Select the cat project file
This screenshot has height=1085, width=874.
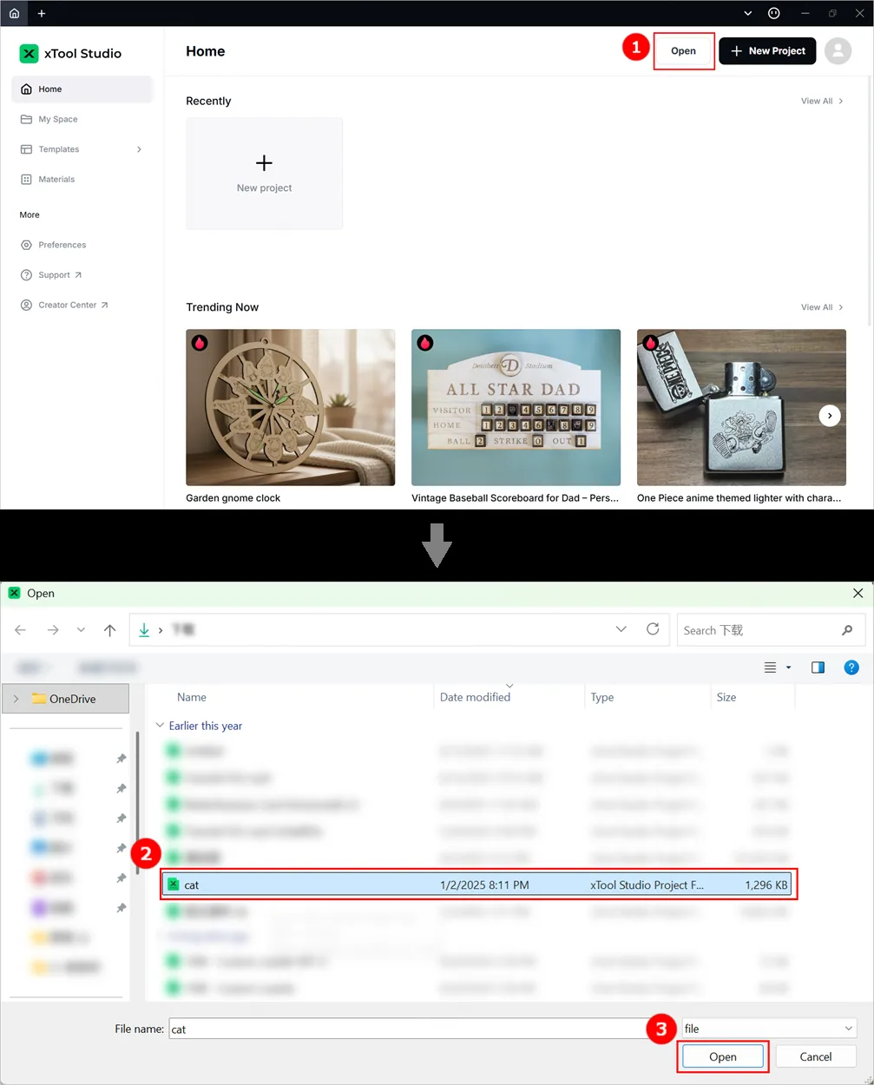tap(478, 885)
